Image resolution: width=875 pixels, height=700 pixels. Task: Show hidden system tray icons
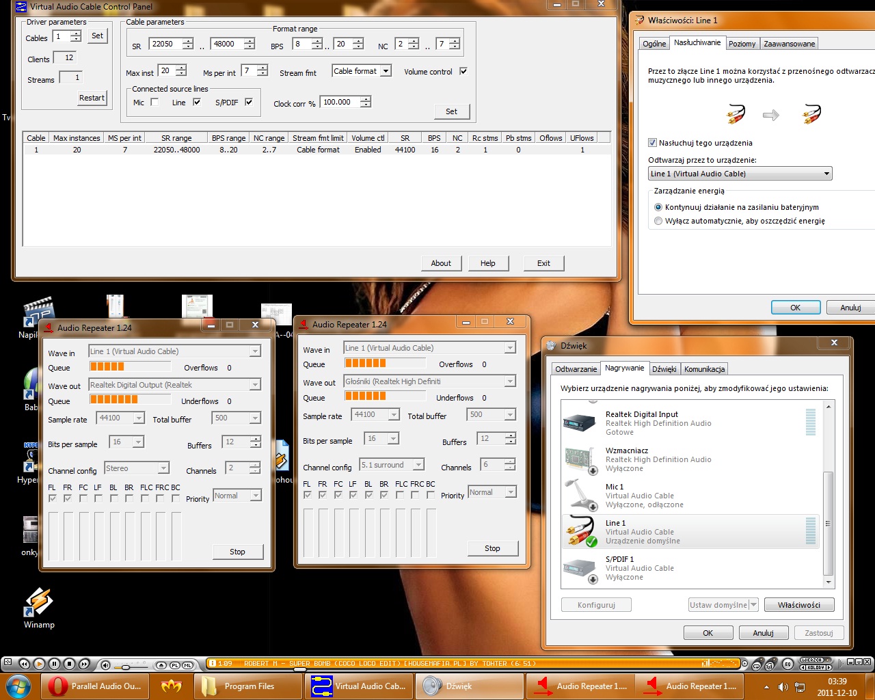click(x=766, y=687)
